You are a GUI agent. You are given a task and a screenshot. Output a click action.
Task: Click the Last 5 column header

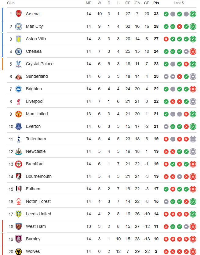click(179, 3)
